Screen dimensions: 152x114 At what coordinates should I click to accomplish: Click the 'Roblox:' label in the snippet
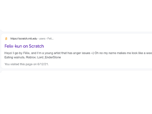31,57
